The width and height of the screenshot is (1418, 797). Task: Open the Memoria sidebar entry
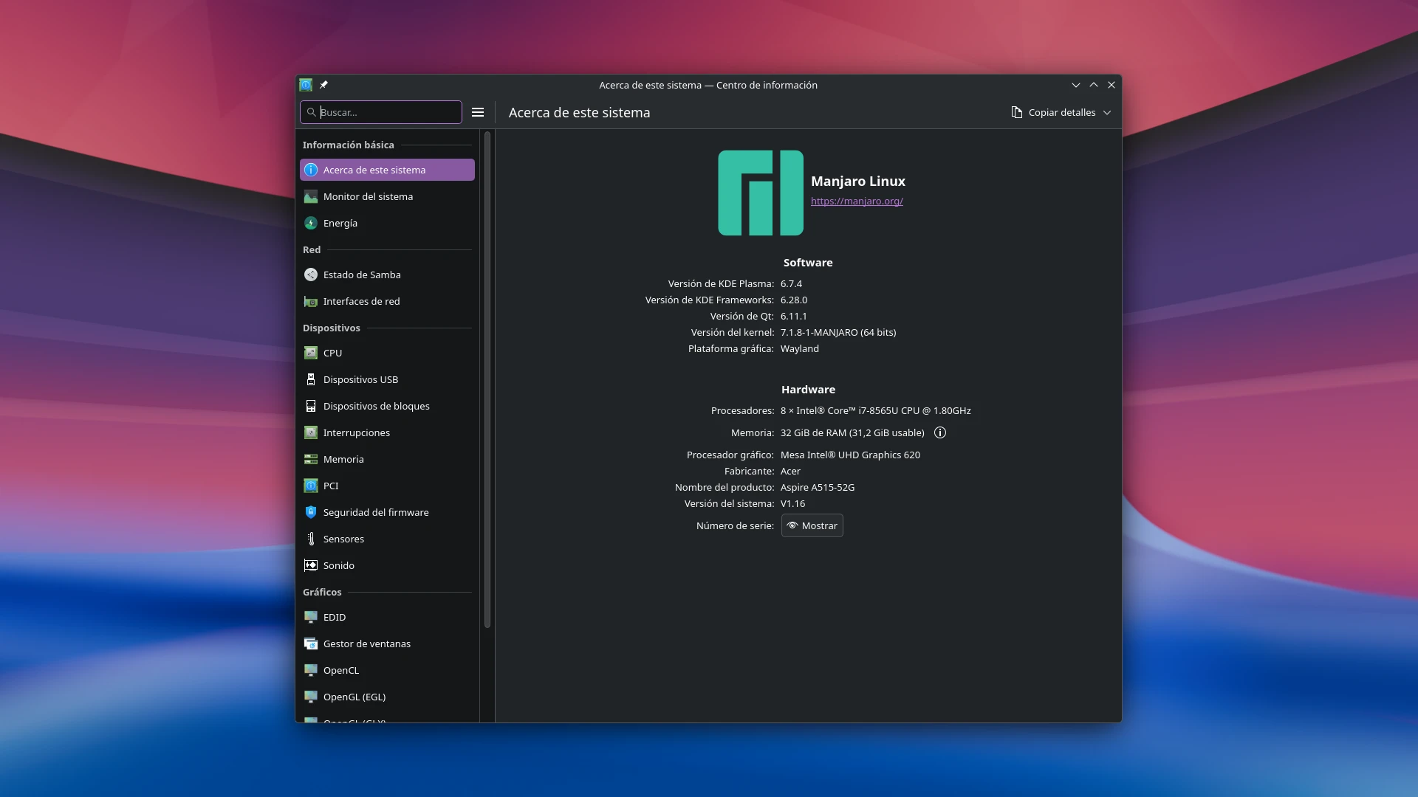click(387, 459)
